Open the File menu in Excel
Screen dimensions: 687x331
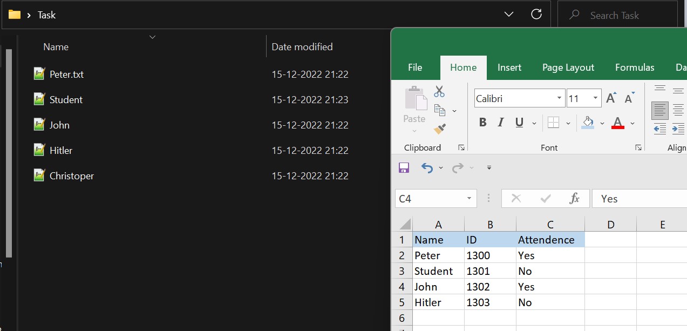(x=415, y=67)
